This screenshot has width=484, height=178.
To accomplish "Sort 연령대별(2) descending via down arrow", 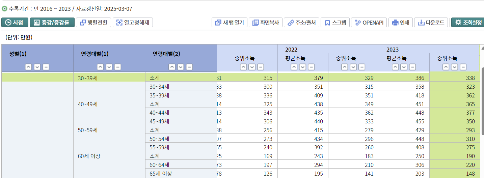I will pyautogui.click(x=181, y=67).
